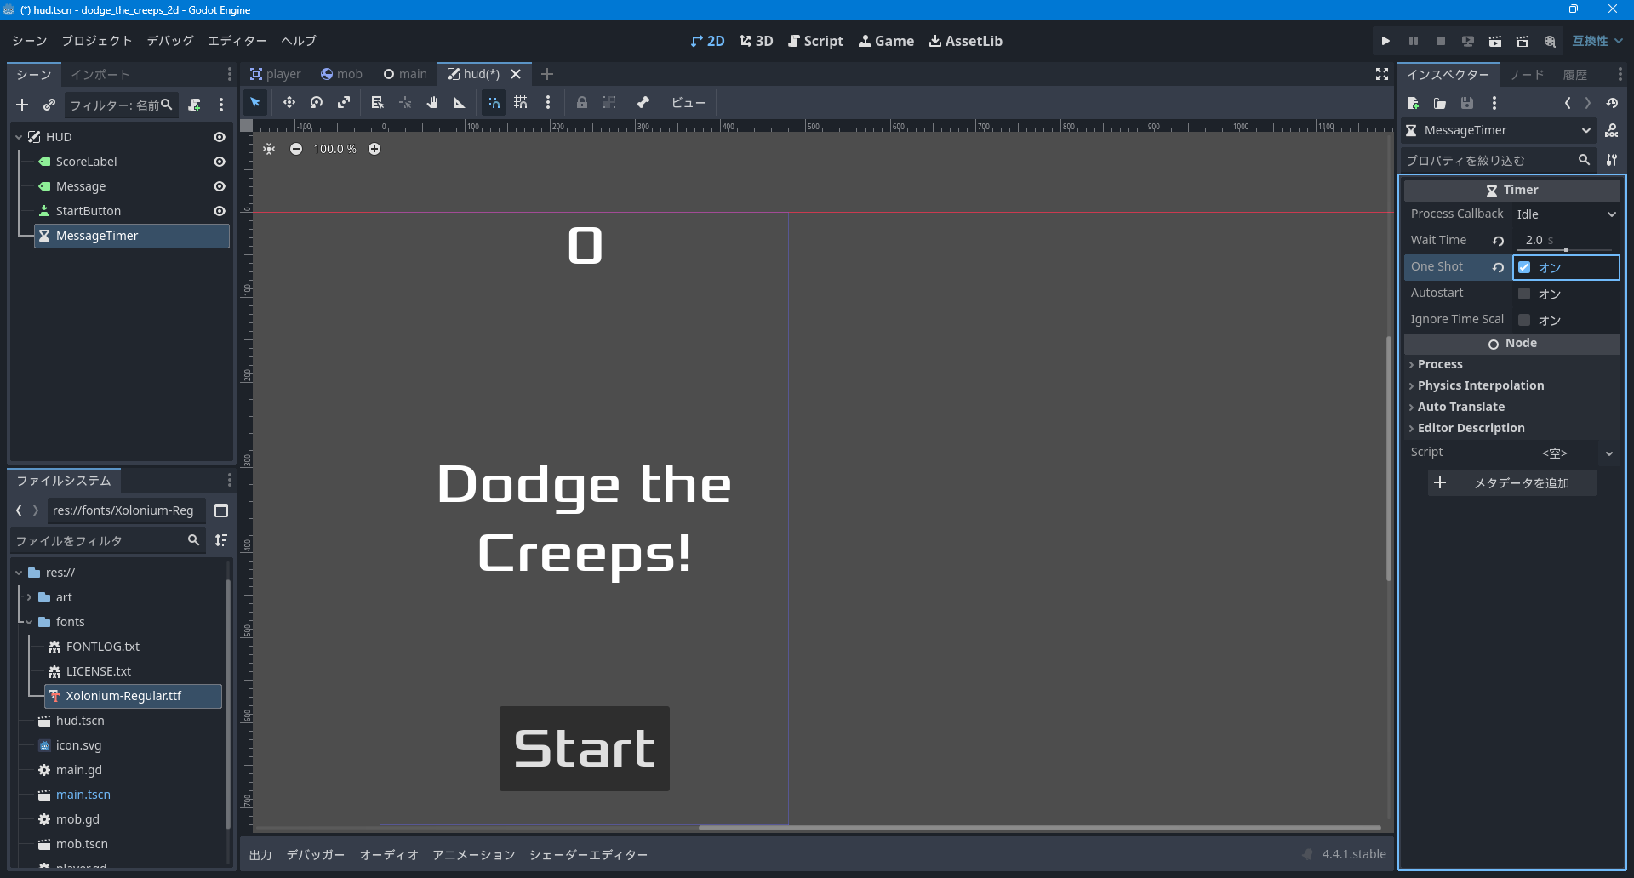Enable the Autostart checkbox

pos(1524,294)
